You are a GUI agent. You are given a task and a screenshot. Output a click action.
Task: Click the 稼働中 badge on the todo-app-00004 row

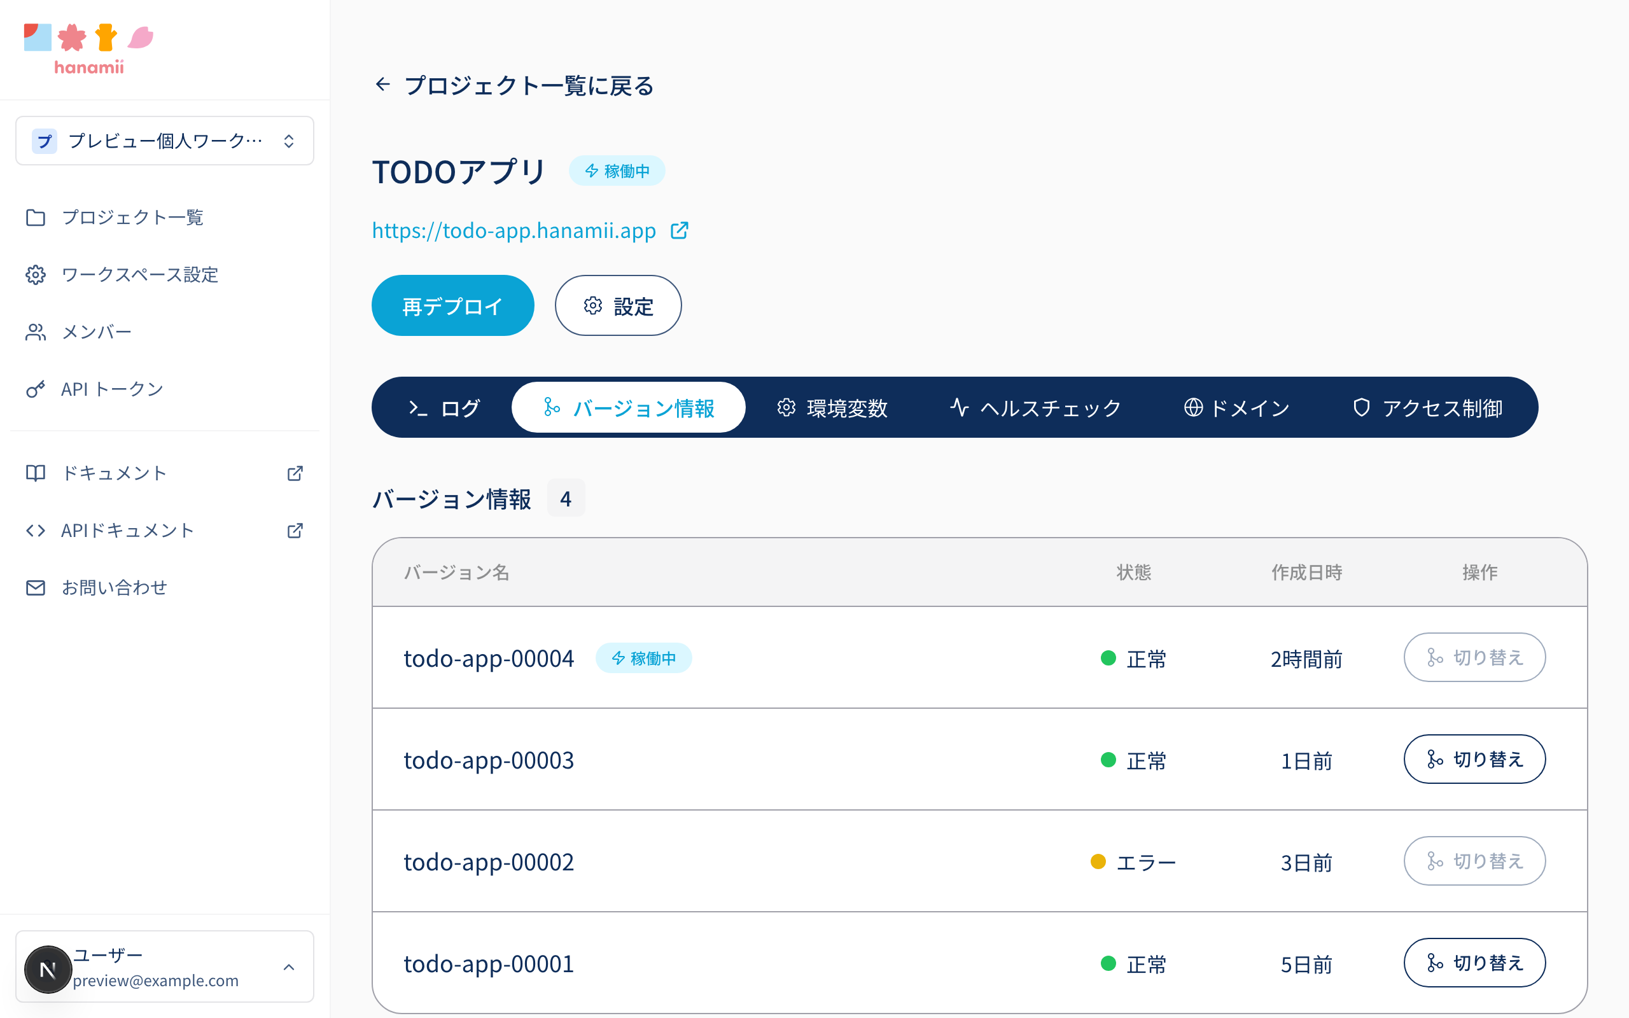pyautogui.click(x=643, y=658)
